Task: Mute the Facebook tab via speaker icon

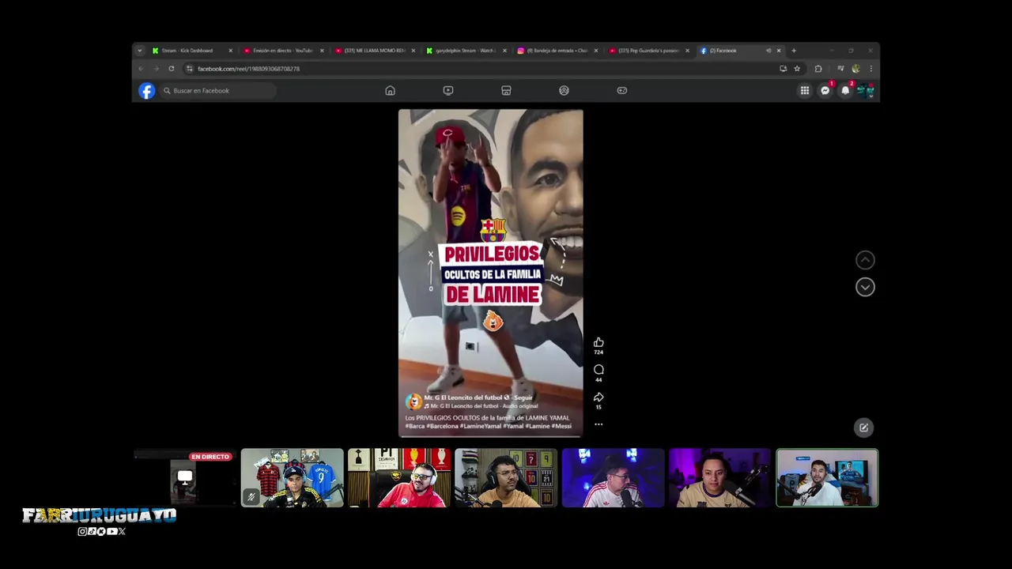Action: 768,51
